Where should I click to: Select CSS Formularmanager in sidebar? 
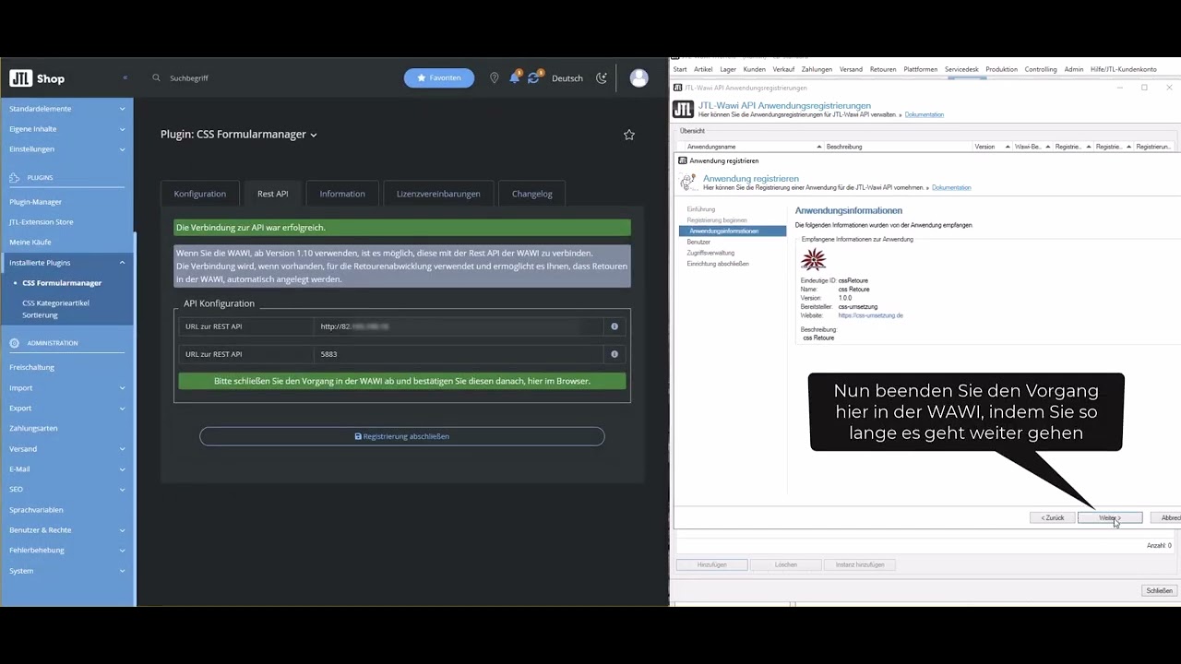pos(62,283)
